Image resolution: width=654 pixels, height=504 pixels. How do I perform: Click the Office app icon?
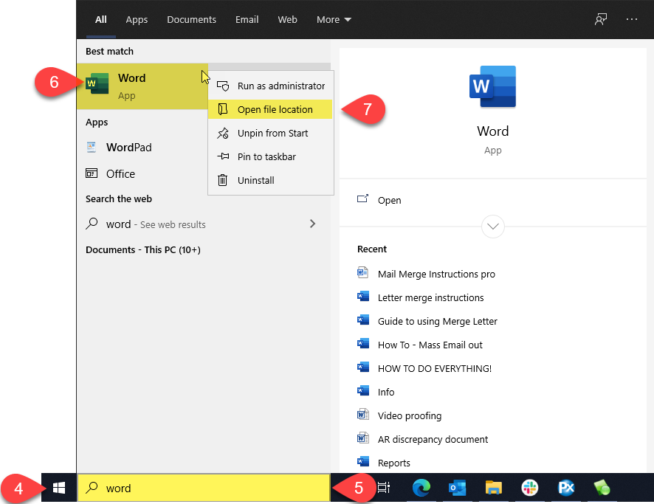(x=92, y=173)
